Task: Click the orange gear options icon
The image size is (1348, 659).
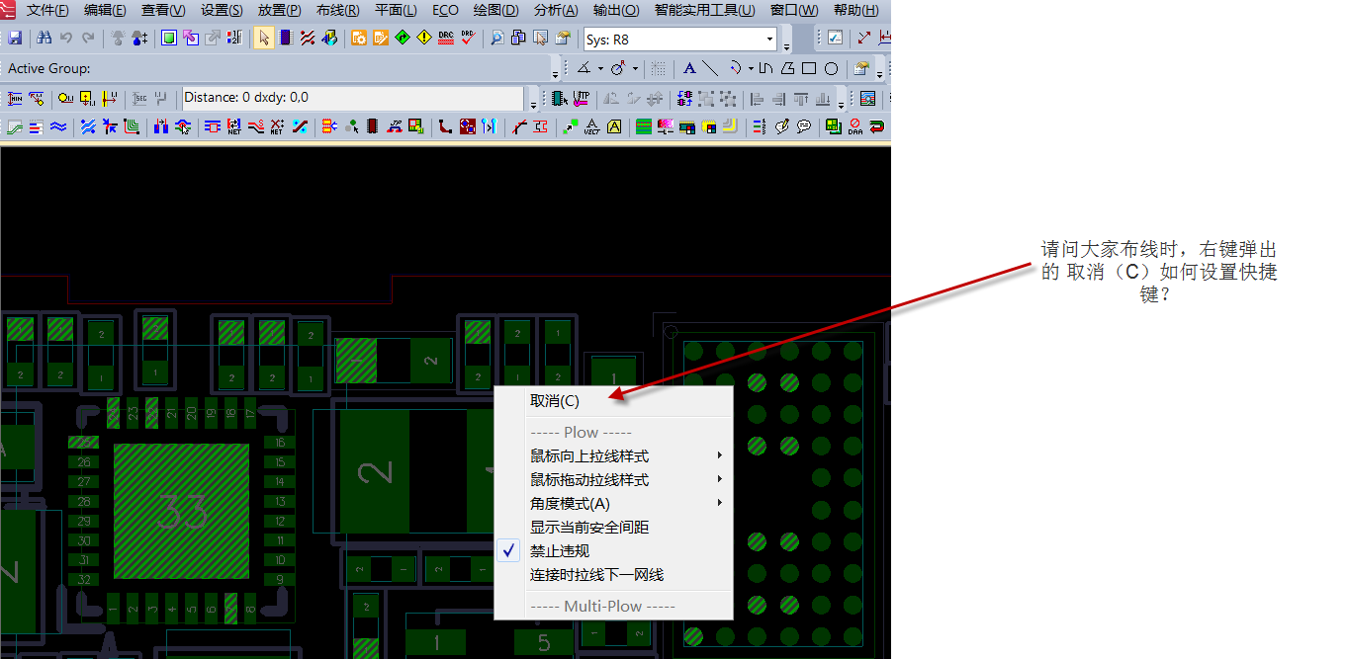Action: [x=359, y=39]
